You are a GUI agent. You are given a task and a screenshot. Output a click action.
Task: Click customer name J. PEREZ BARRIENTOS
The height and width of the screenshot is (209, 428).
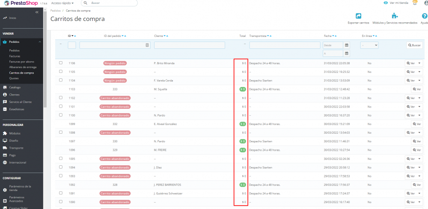click(167, 185)
